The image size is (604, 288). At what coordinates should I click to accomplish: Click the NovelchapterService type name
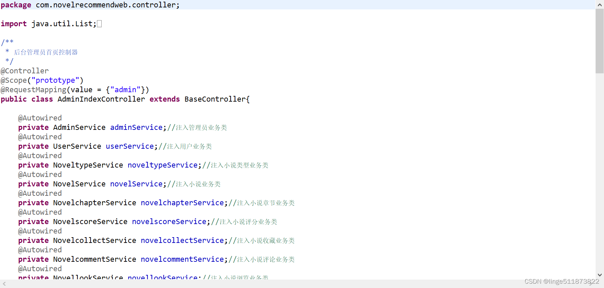pos(95,203)
